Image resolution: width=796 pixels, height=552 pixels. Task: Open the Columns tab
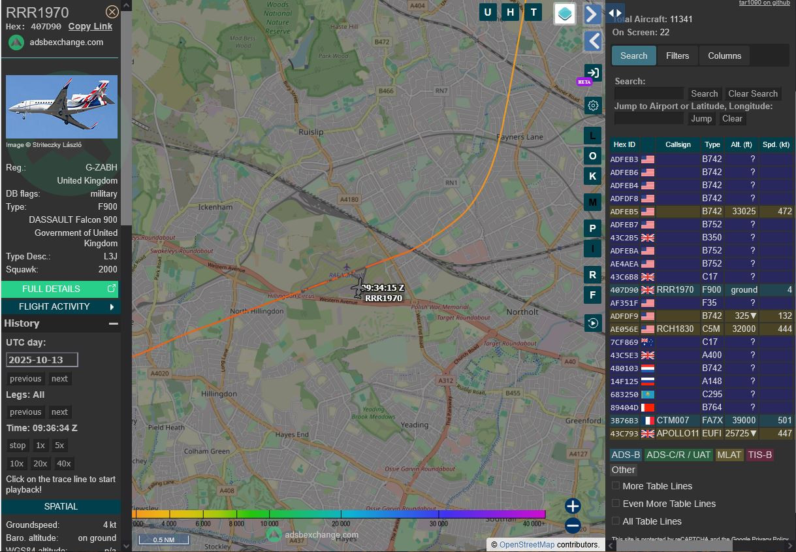click(x=724, y=56)
